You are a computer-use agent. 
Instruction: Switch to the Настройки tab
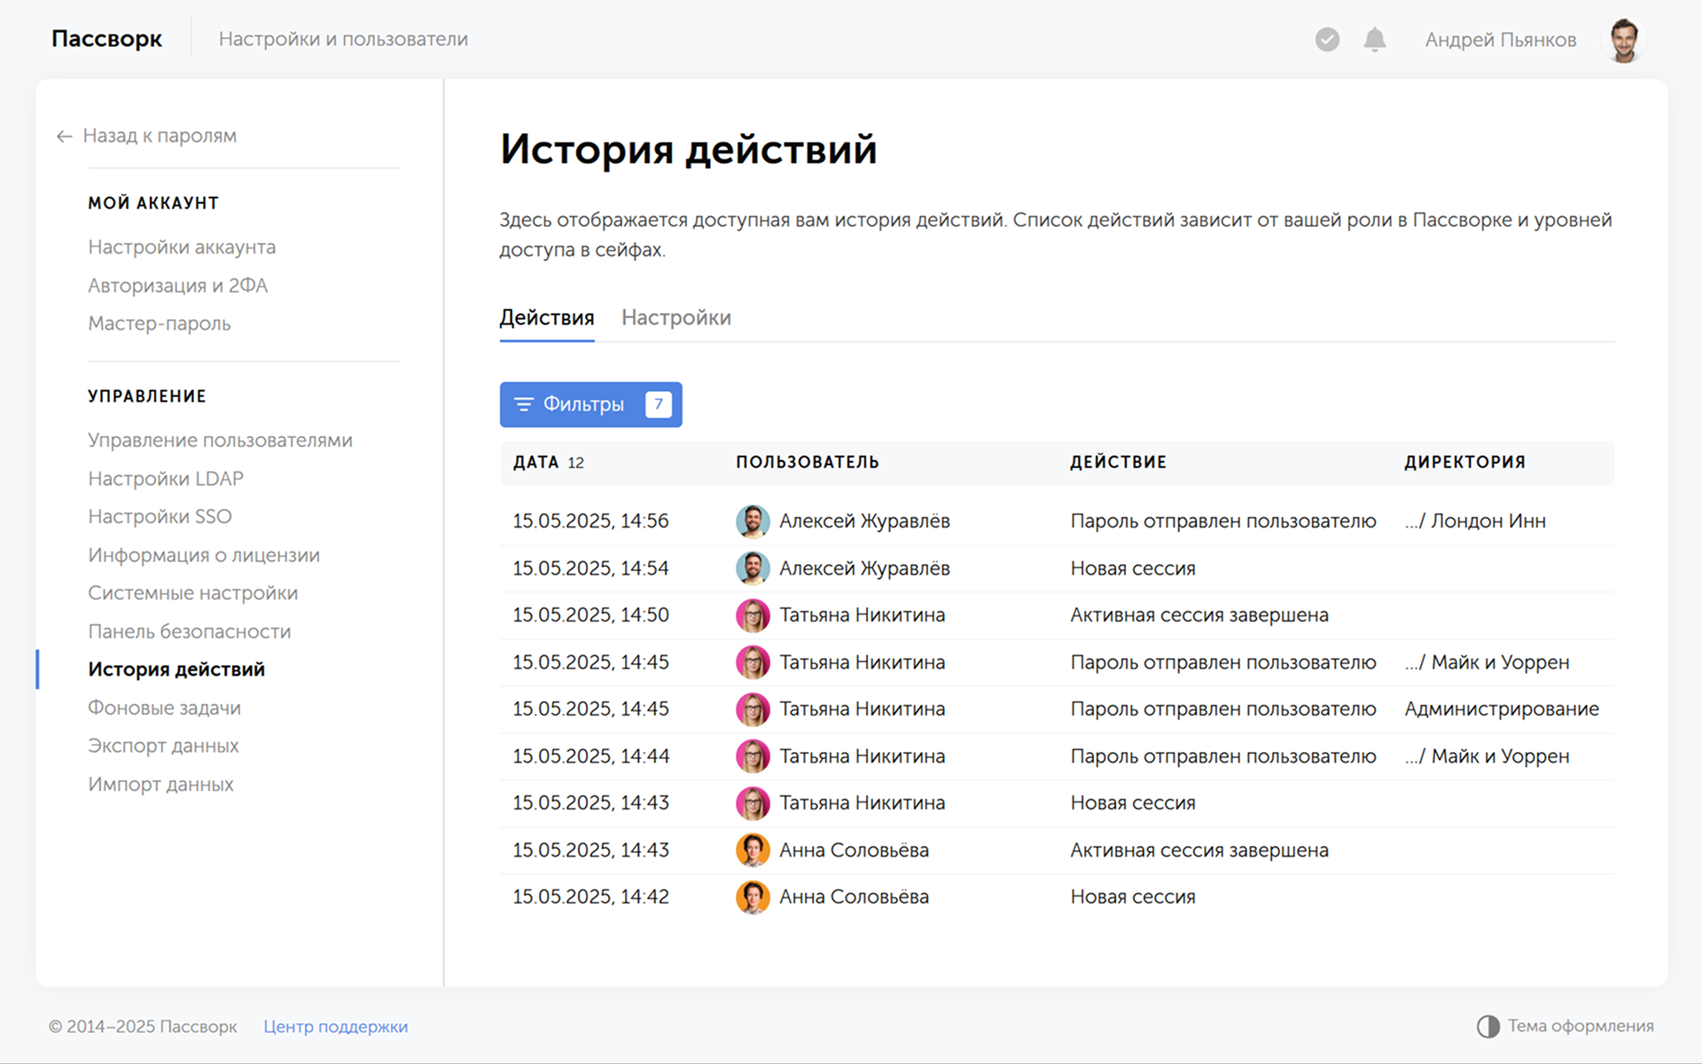[675, 317]
